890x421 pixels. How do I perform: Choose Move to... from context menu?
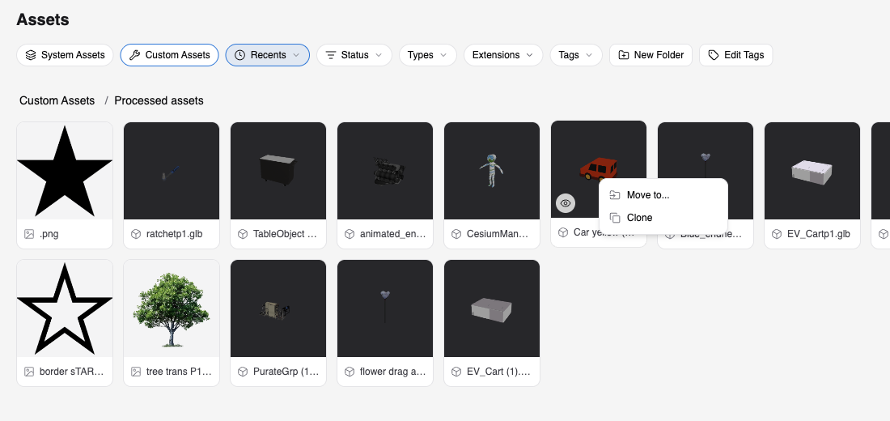[x=663, y=195]
